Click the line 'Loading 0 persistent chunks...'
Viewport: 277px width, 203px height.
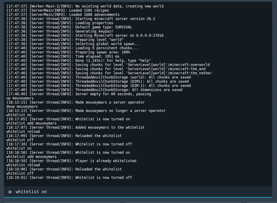click(72, 48)
